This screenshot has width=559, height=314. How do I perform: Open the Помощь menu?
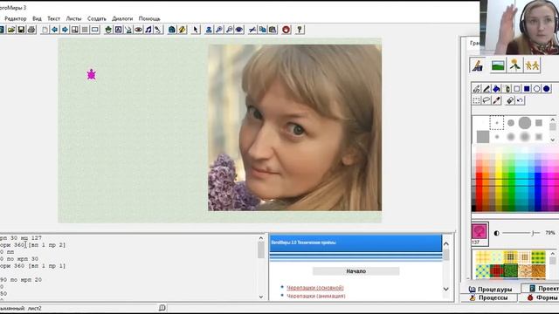[149, 18]
